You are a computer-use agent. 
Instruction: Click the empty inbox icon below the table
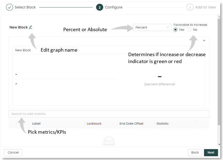[x=109, y=140]
